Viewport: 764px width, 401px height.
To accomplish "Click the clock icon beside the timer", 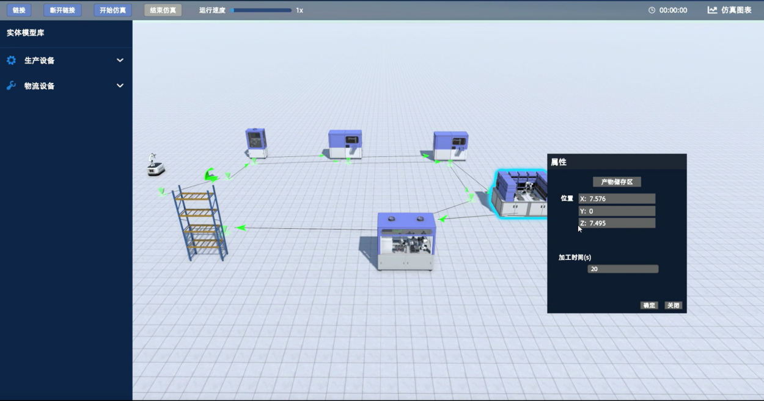I will pos(652,10).
